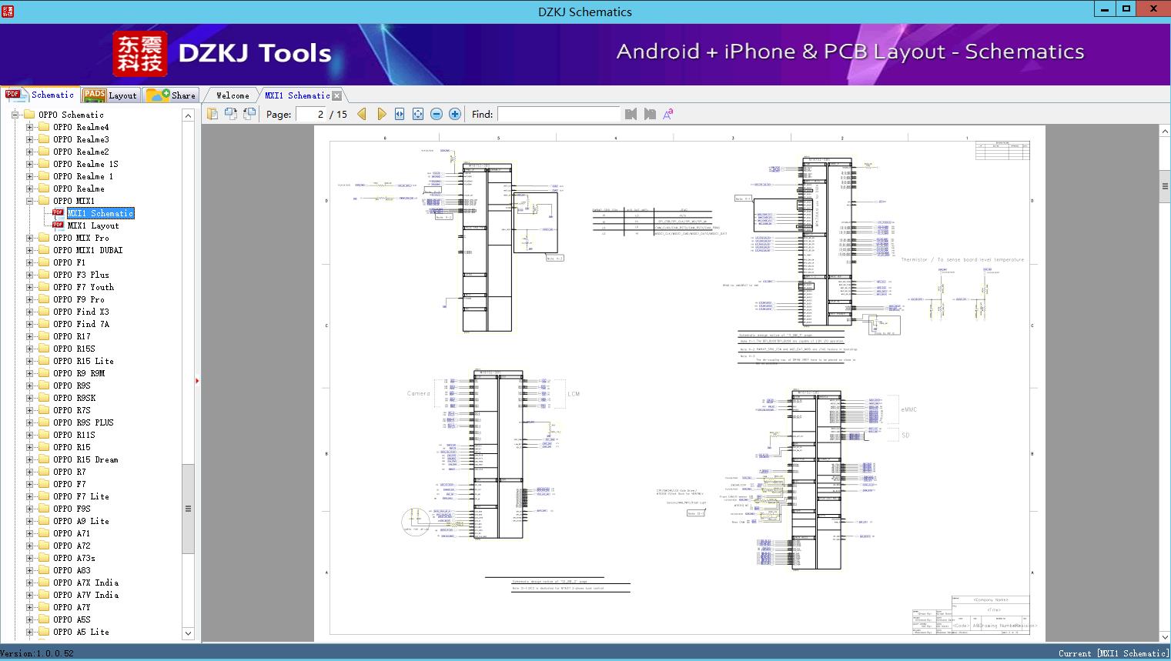Click the fit whole page icon

pos(418,114)
